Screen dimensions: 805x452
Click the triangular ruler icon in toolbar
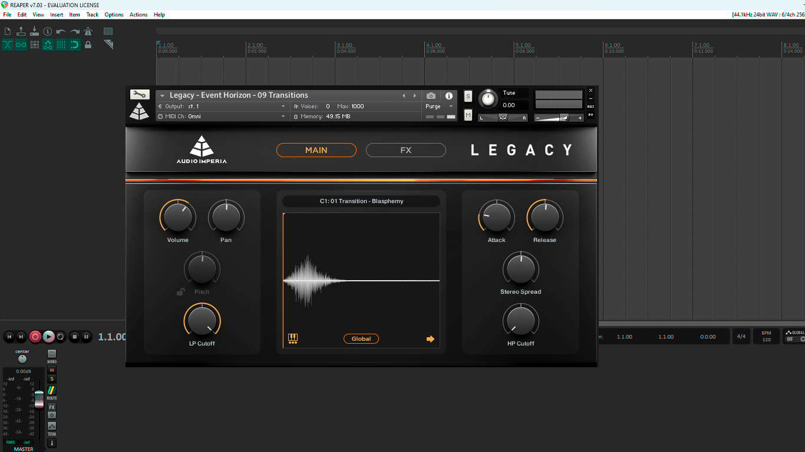(108, 45)
